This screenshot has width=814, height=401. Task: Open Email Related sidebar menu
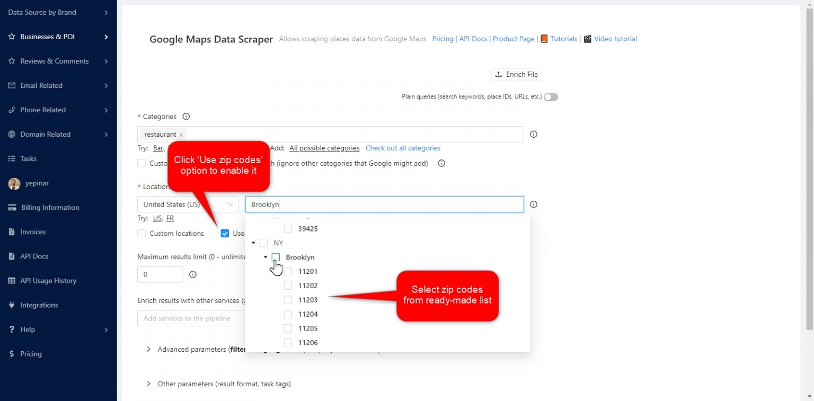41,85
